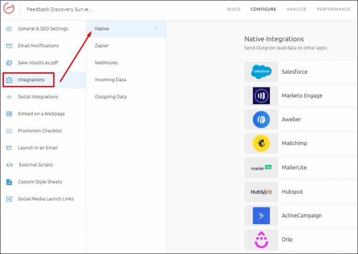Choose the Aweber integration icon
Viewport: 358px width, 254px height.
pyautogui.click(x=261, y=120)
